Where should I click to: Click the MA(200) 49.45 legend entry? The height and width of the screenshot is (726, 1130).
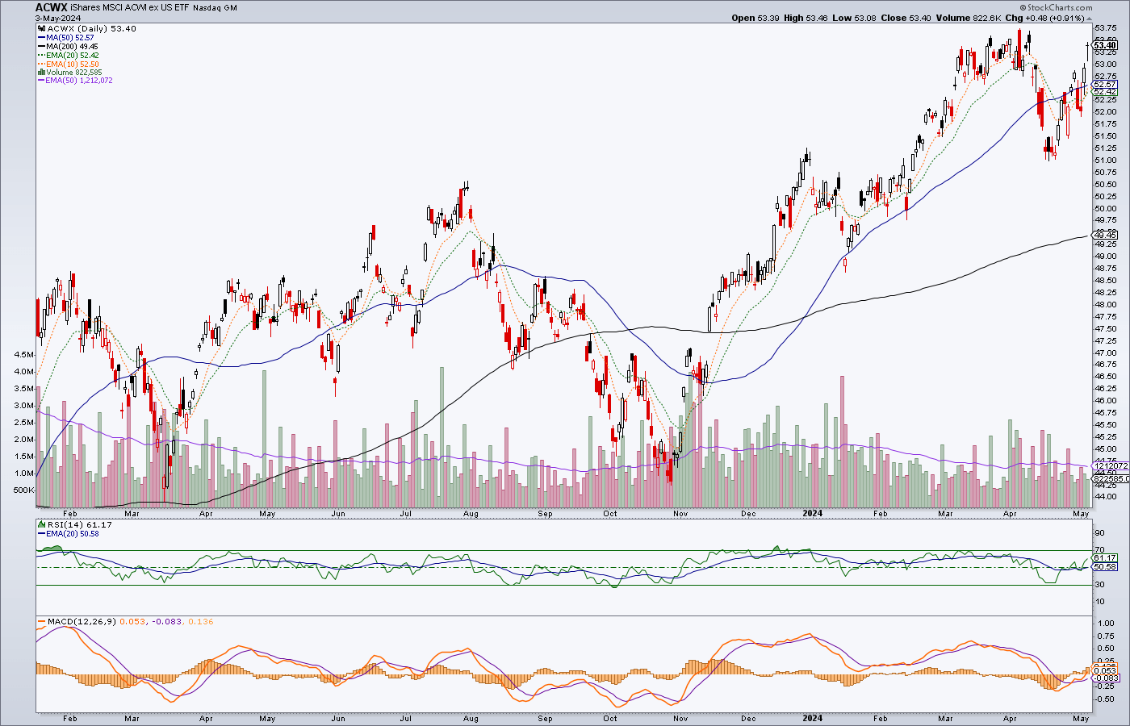72,47
